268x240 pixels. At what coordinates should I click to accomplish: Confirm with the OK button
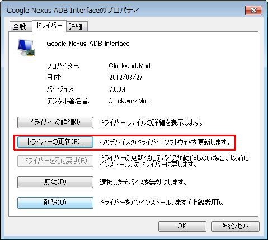tap(182, 226)
